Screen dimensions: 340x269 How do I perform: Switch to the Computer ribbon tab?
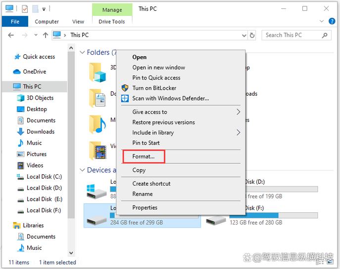[x=47, y=22]
